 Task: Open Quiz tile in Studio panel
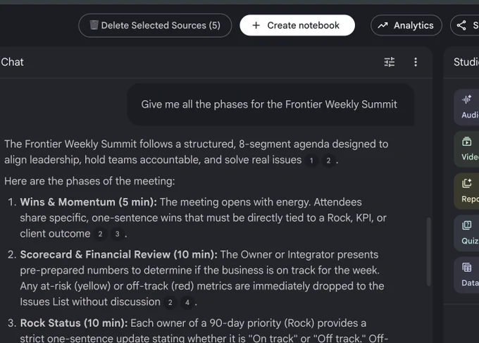466,233
